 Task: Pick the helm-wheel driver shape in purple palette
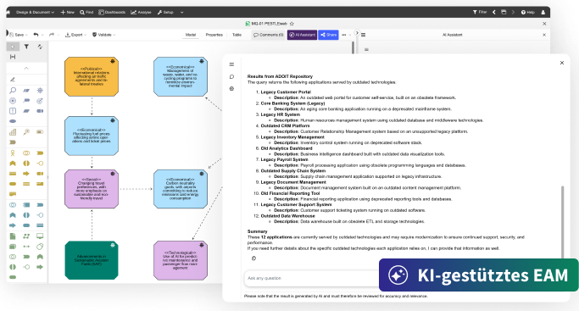point(40,90)
